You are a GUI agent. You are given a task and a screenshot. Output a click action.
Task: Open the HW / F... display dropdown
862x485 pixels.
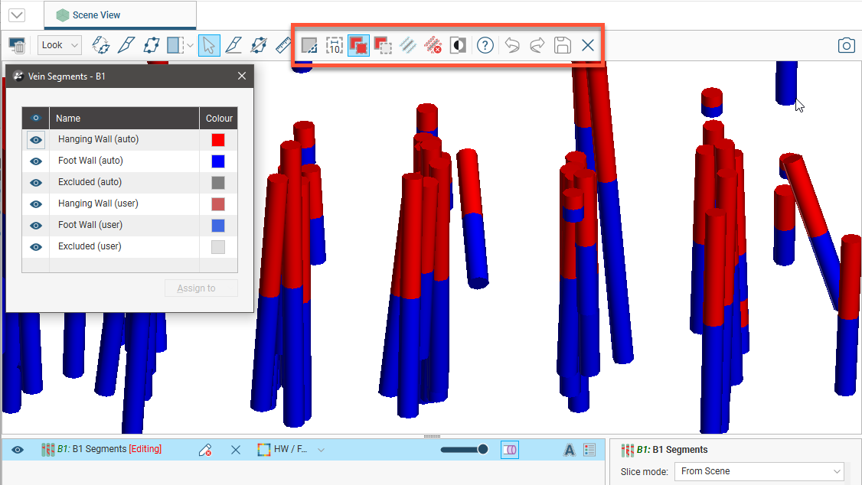(321, 450)
